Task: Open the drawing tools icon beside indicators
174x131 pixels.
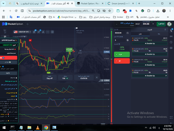Action: tap(43, 32)
